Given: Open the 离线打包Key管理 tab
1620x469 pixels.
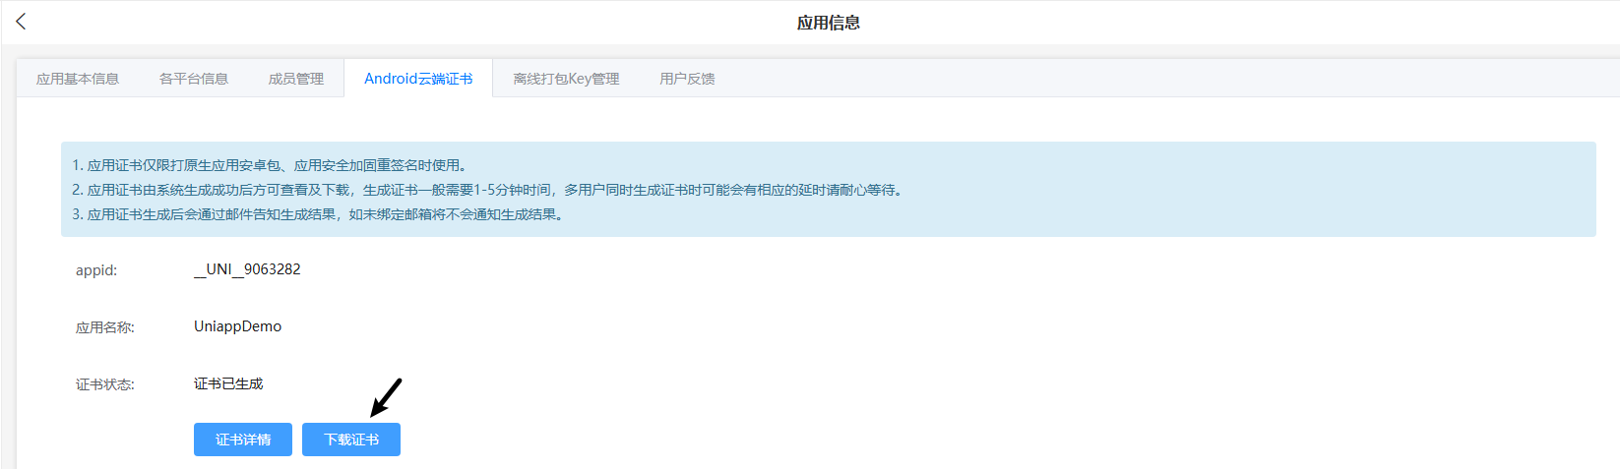Looking at the screenshot, I should pyautogui.click(x=566, y=79).
